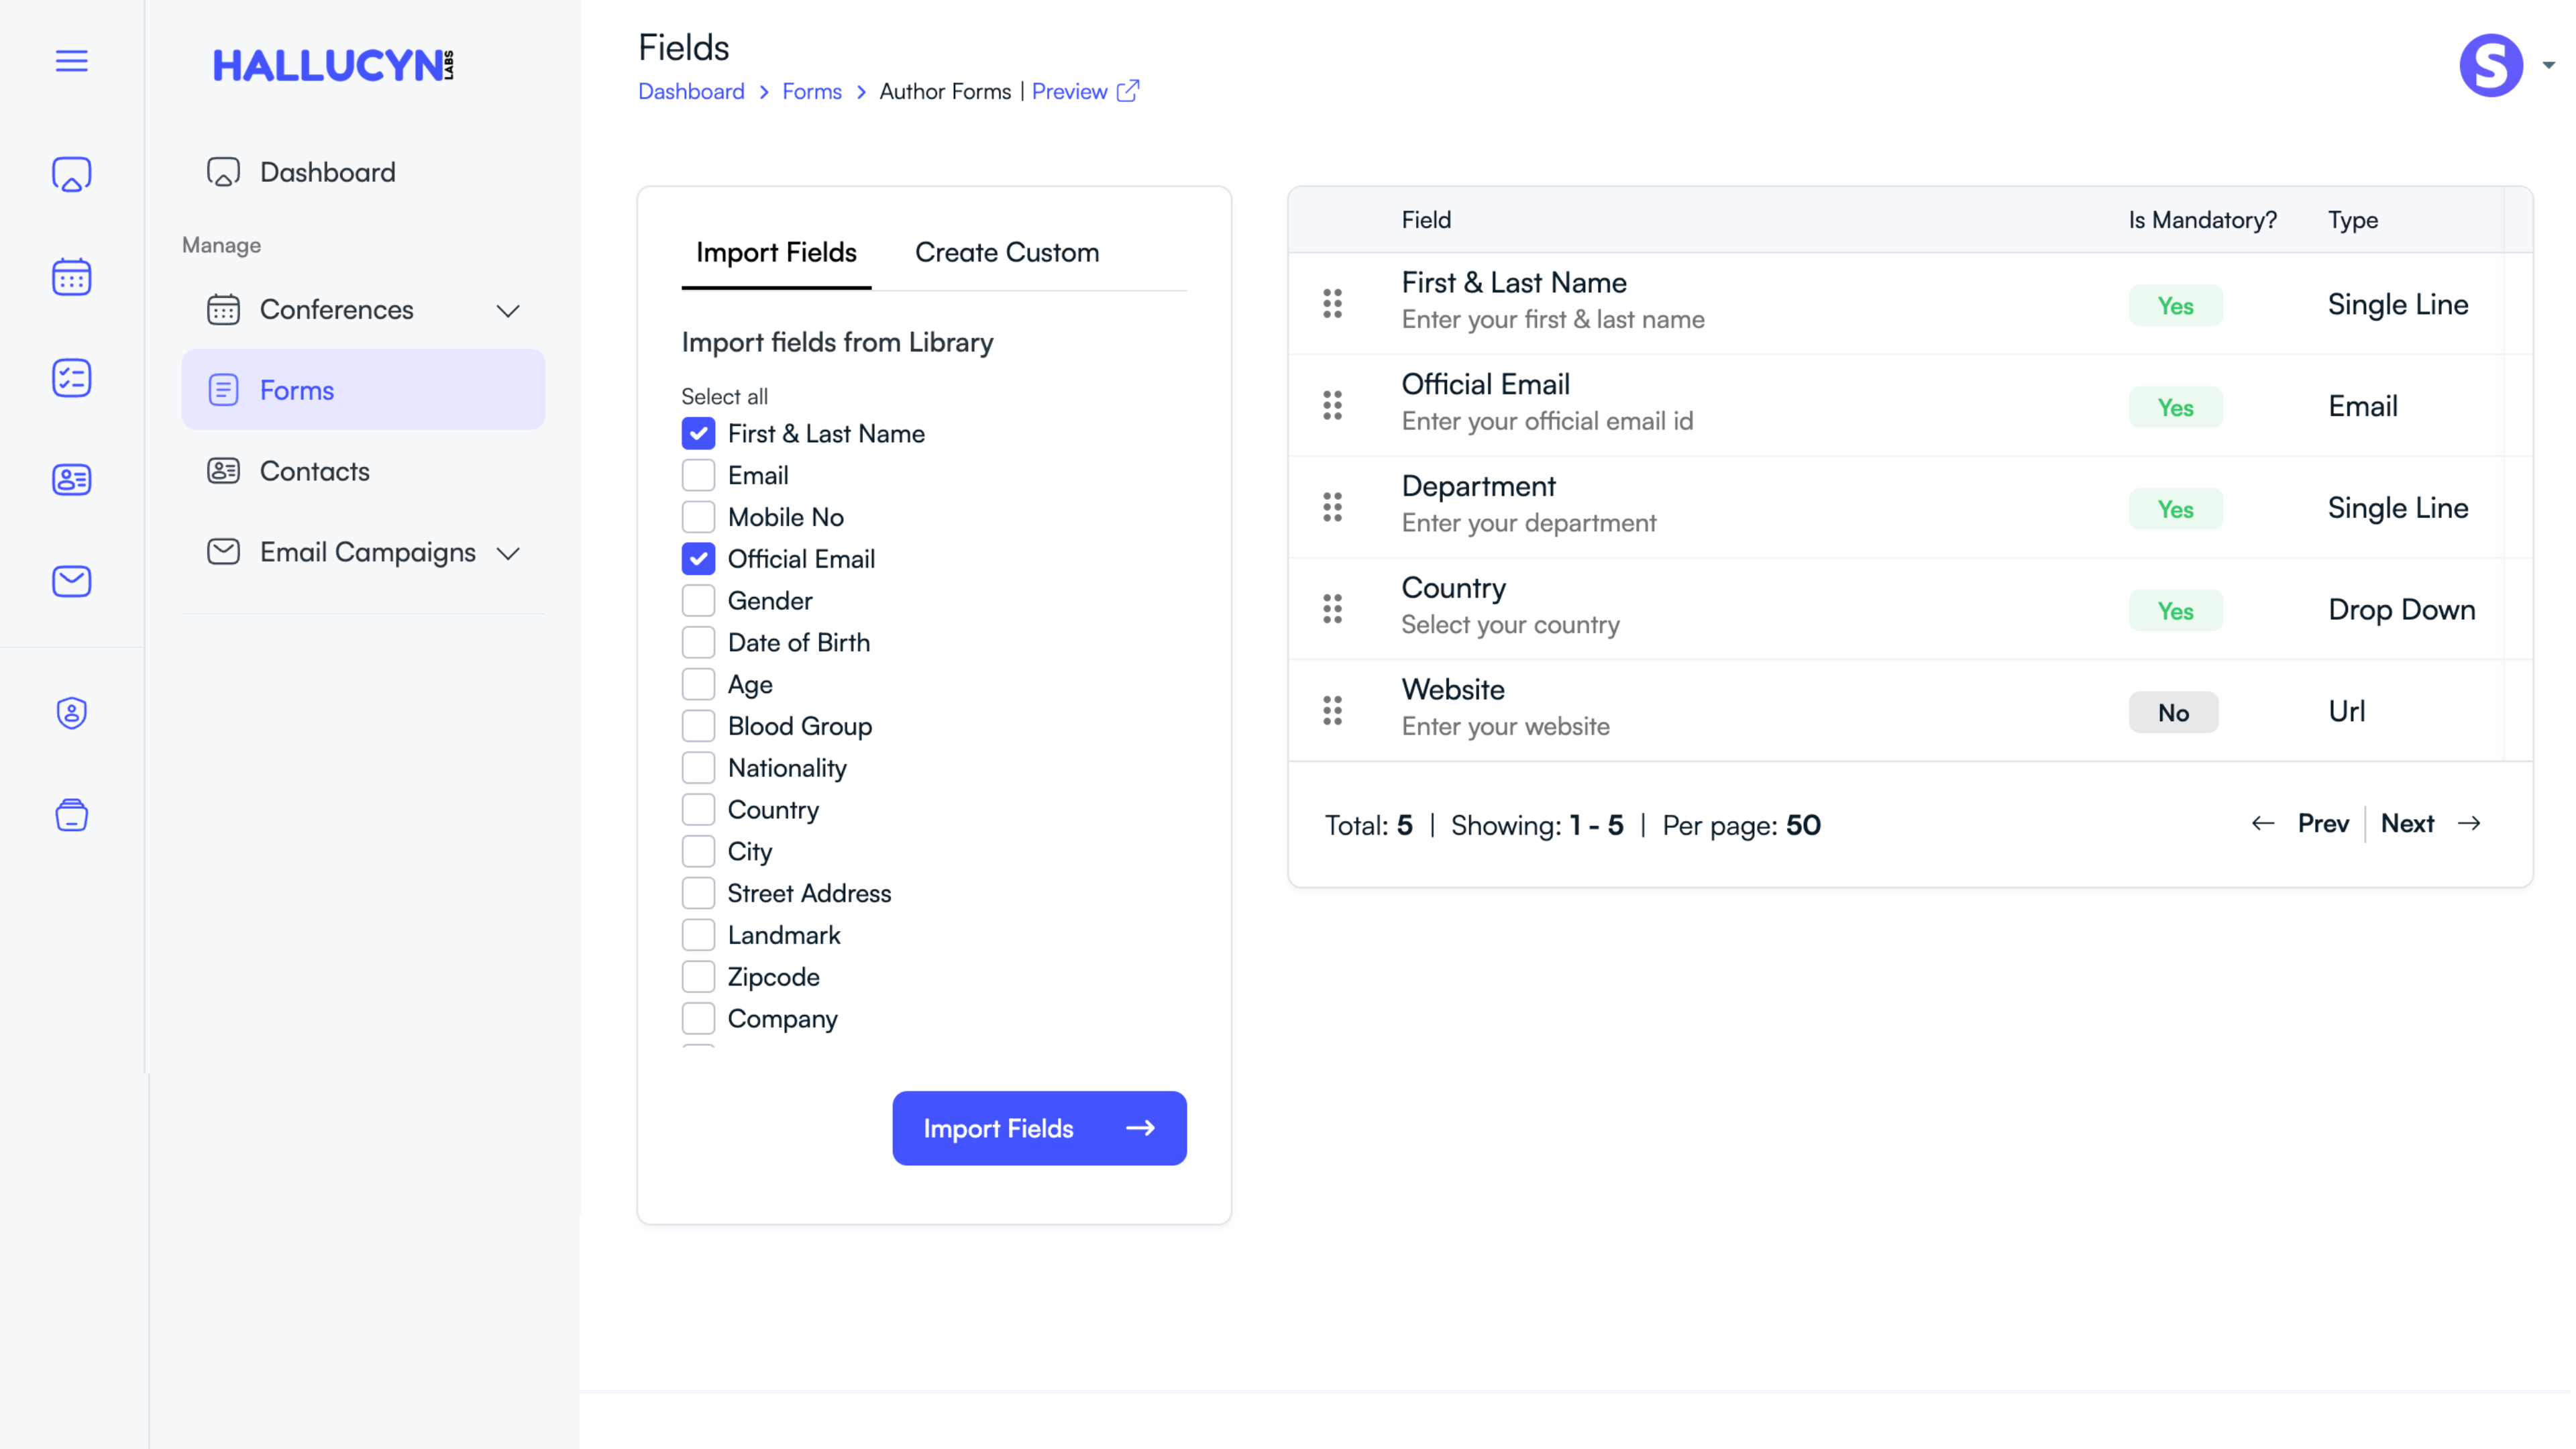Viewport: 2576px width, 1449px height.
Task: Click the envelope icon for email campaigns
Action: (x=71, y=581)
